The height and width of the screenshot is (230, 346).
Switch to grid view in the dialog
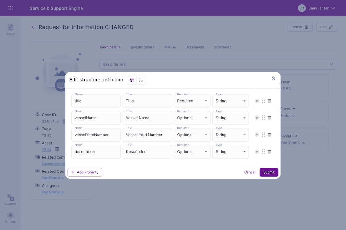point(132,80)
